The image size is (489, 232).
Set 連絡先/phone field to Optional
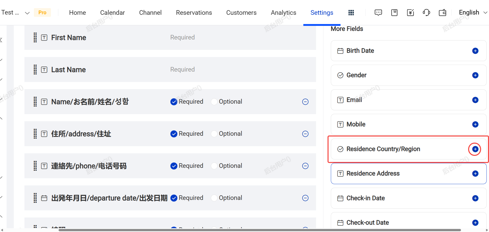[x=214, y=166]
